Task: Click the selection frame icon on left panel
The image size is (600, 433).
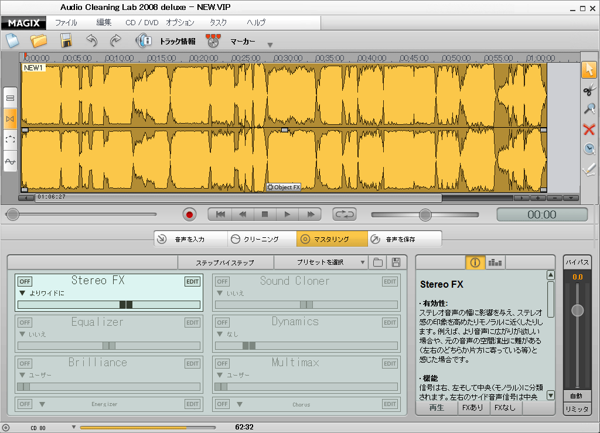Action: (x=11, y=139)
